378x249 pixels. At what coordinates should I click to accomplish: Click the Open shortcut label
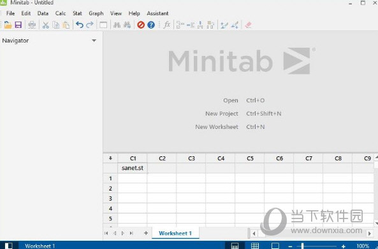231,100
